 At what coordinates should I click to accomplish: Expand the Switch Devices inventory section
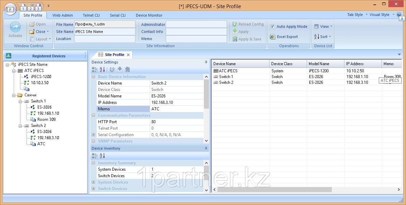coord(94,189)
